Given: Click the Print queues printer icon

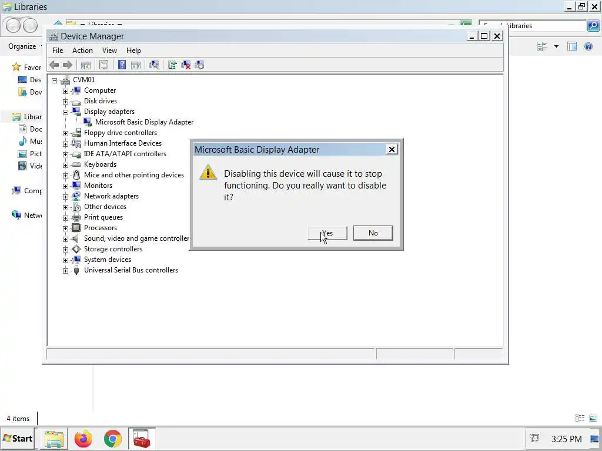Looking at the screenshot, I should tap(76, 217).
